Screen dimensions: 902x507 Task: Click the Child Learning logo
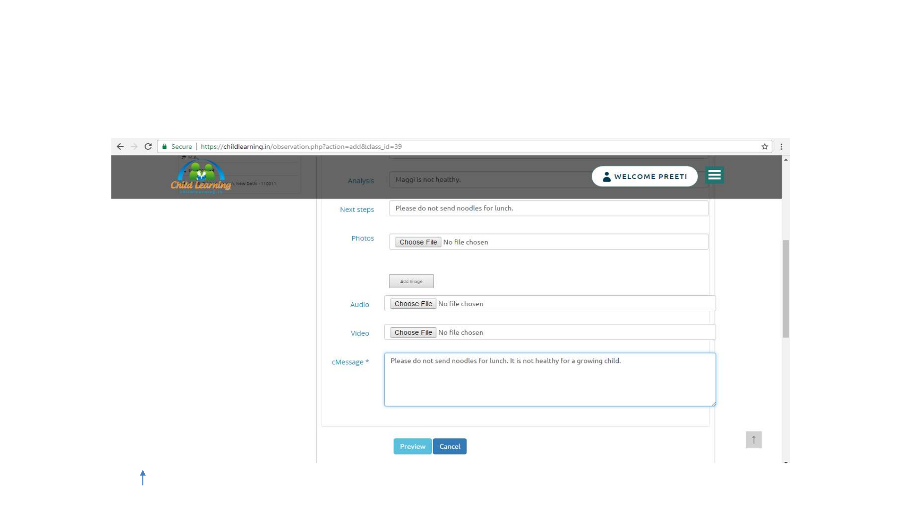(201, 177)
